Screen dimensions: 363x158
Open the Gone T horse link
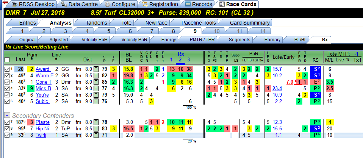point(44,82)
